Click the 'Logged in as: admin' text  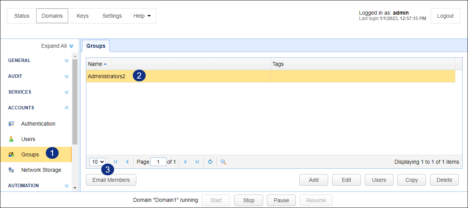point(384,13)
